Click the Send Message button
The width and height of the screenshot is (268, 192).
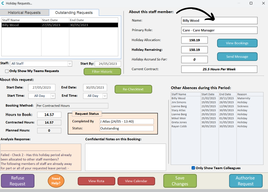pyautogui.click(x=237, y=57)
